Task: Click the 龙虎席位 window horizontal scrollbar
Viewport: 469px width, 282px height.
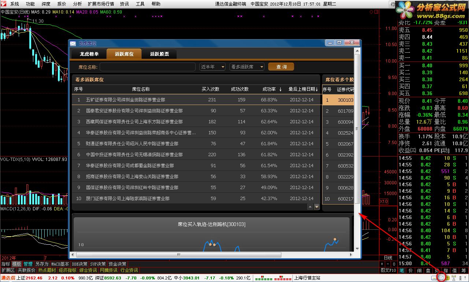Action: tap(179, 255)
